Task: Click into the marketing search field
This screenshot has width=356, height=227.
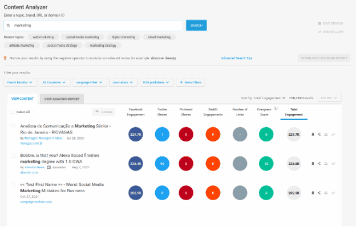Action: point(94,26)
